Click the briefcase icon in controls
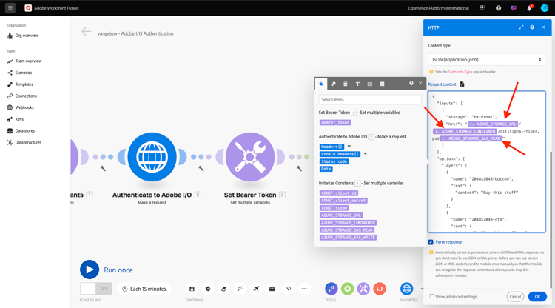 pyautogui.click(x=272, y=289)
